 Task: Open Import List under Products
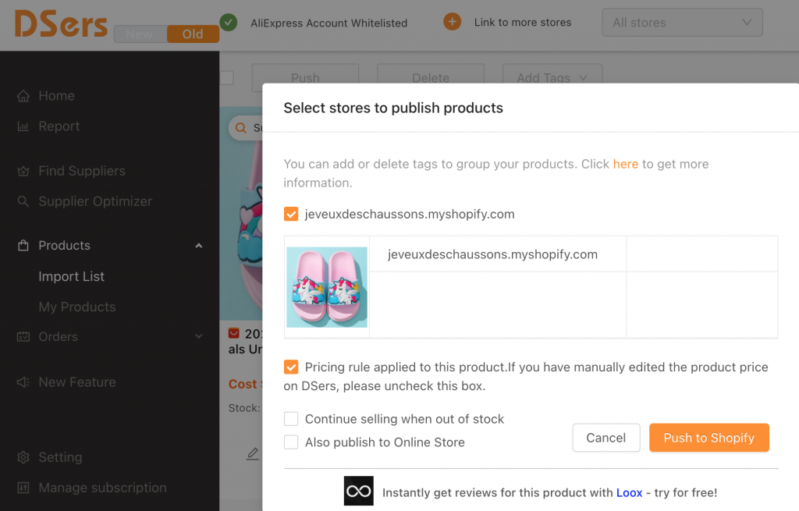(x=71, y=277)
